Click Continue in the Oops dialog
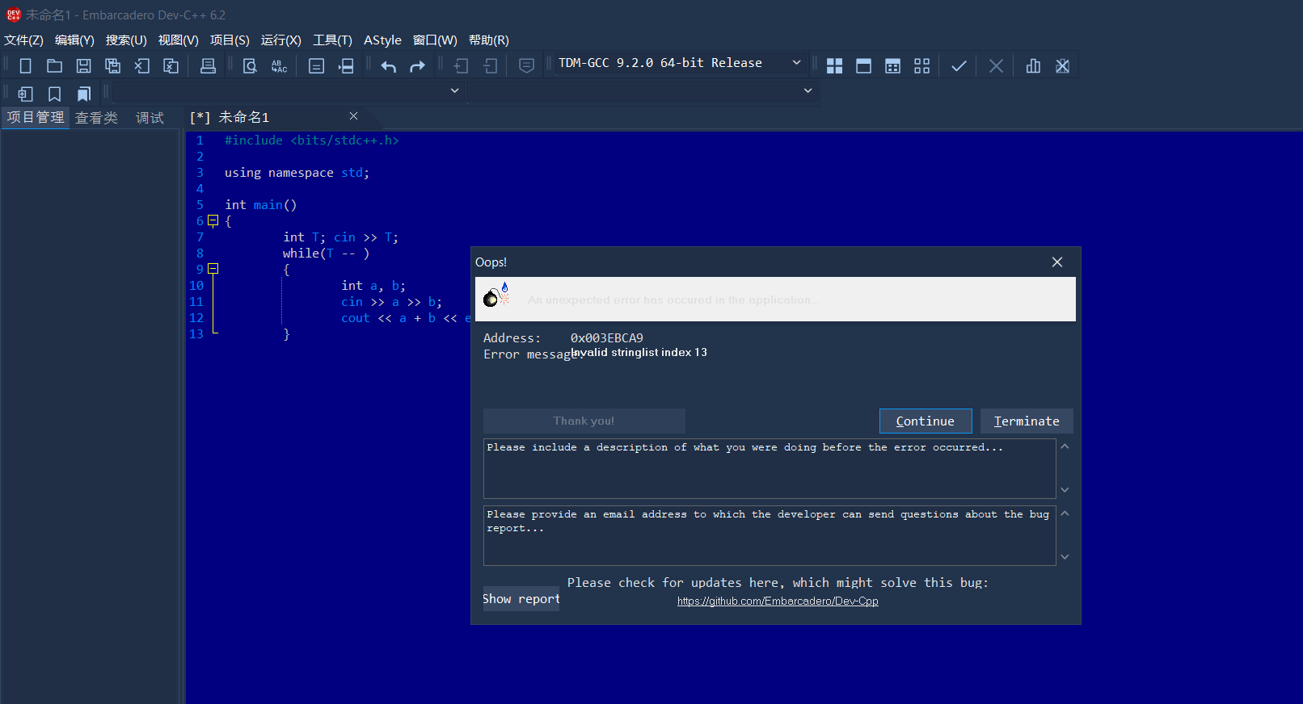1303x704 pixels. coord(926,421)
